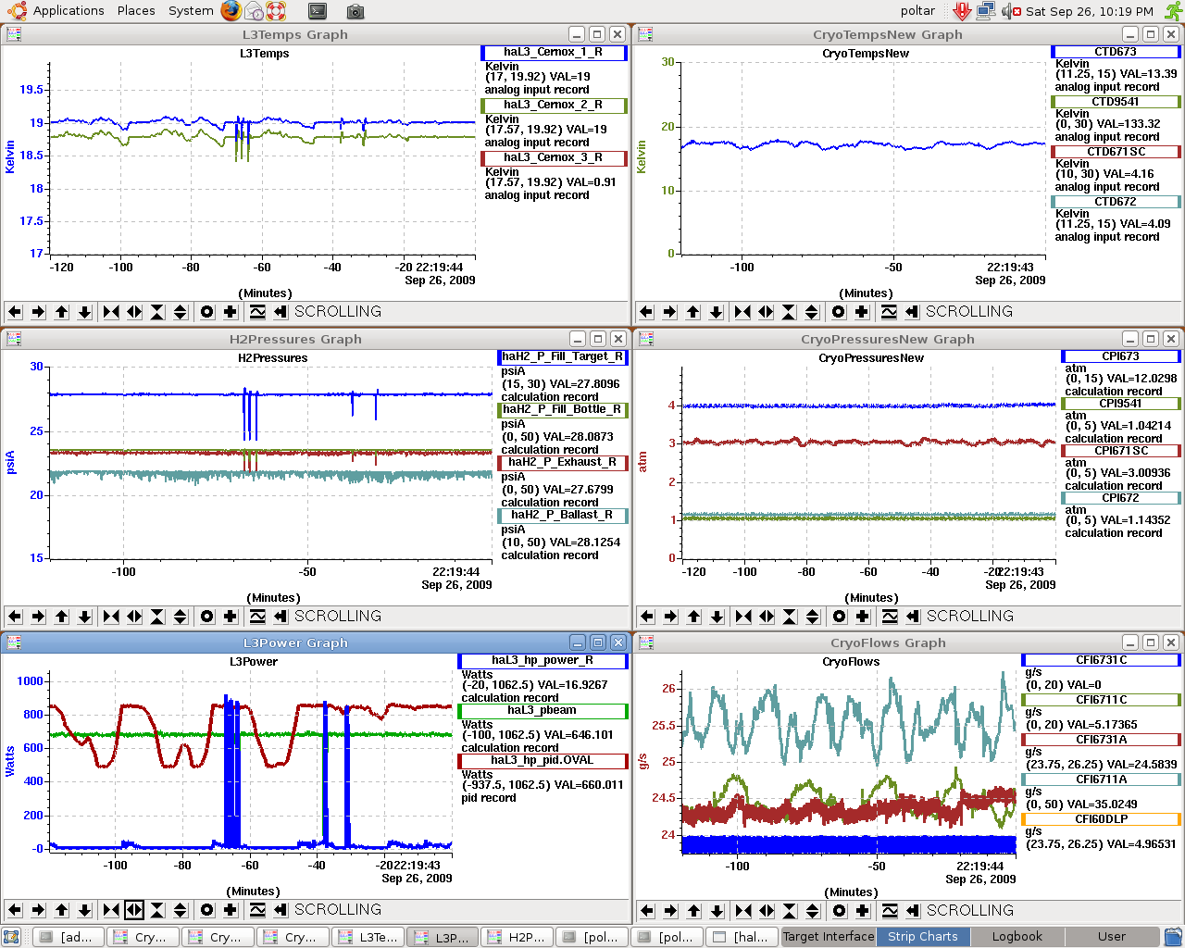Screen dimensions: 1185x948
Task: Click the clock showing Sat Sep 26
Action: [1090, 11]
